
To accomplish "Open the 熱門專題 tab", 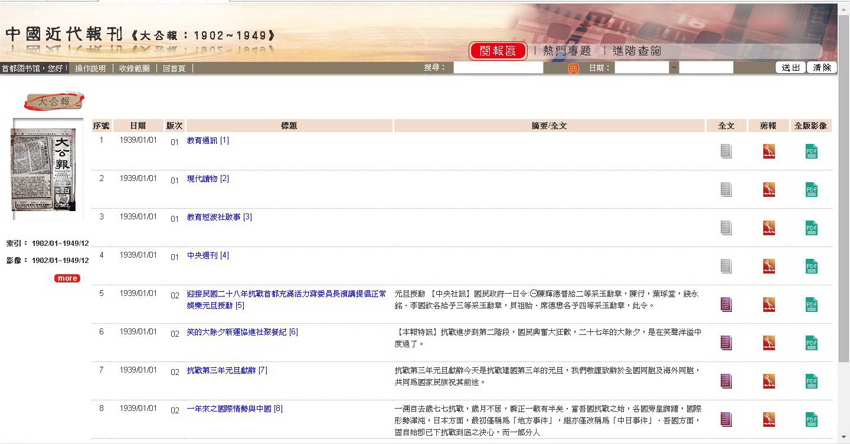I will (567, 51).
